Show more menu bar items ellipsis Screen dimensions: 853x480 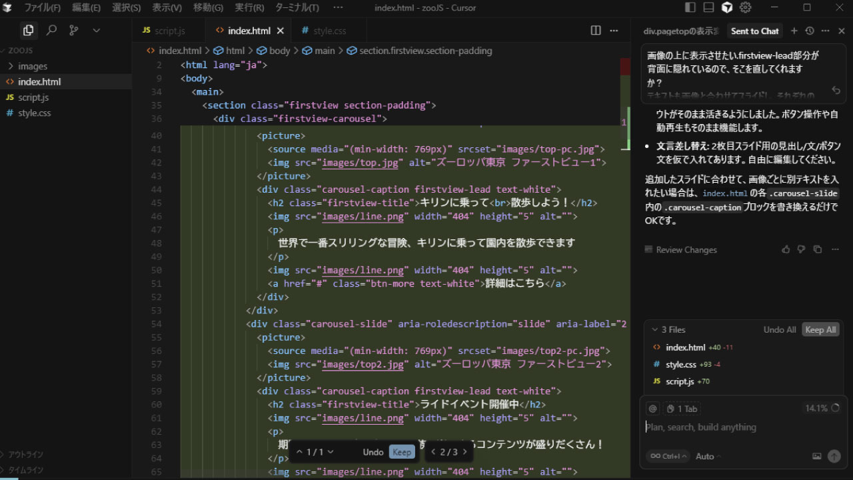pos(338,7)
